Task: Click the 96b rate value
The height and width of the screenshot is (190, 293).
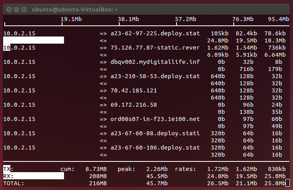Action: click(248, 105)
